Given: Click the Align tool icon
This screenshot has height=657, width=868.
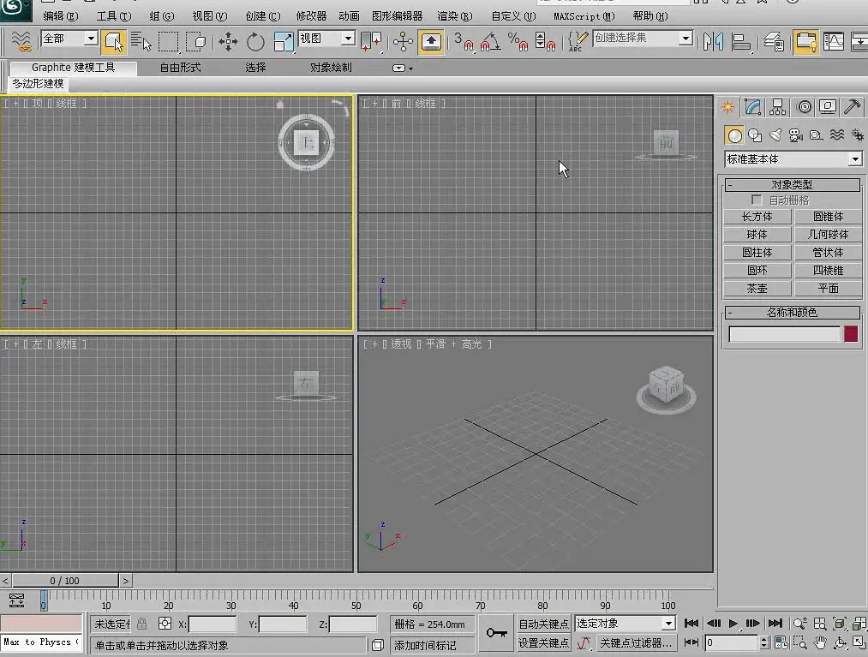Looking at the screenshot, I should 740,41.
